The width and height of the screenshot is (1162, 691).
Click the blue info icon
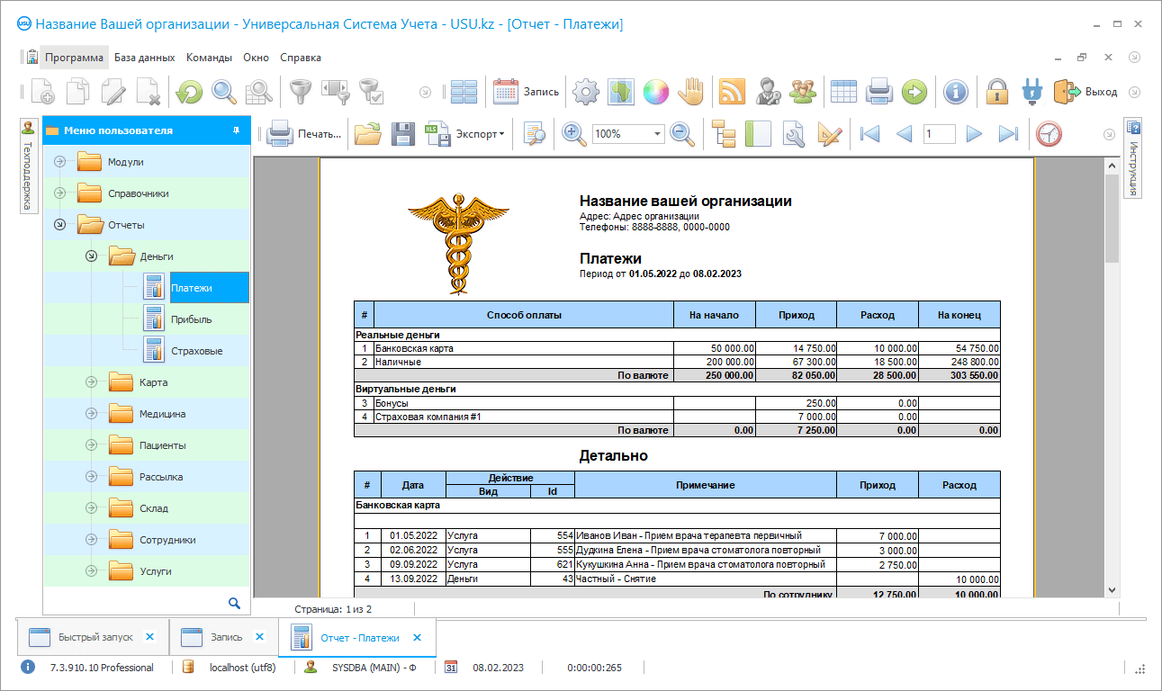pos(955,91)
